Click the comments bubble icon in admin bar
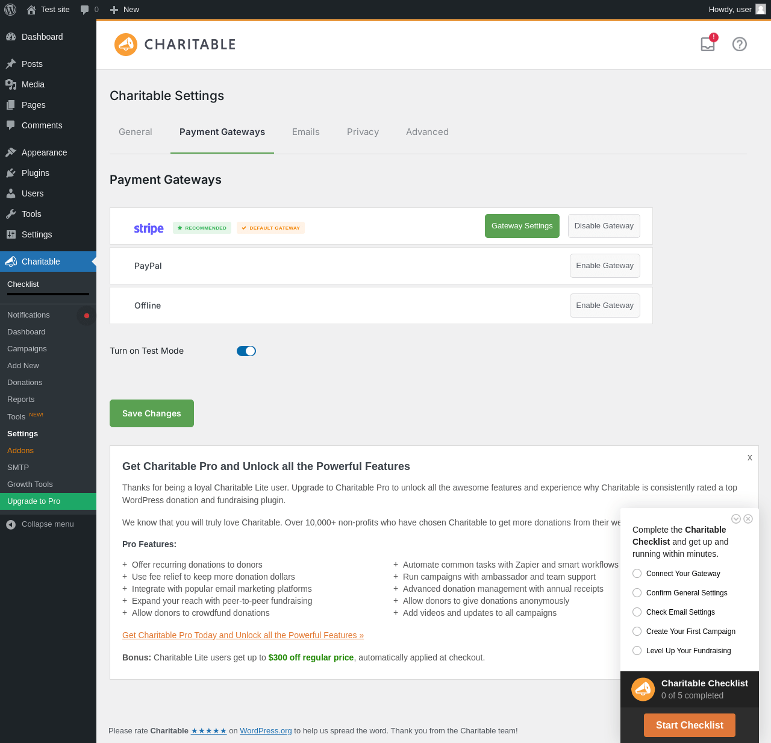 [x=85, y=10]
